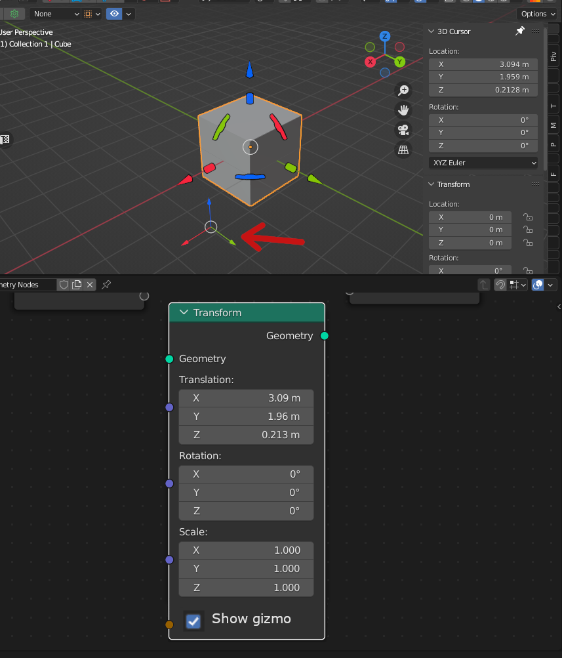The height and width of the screenshot is (658, 562).
Task: Toggle node editor overlays button
Action: [538, 285]
